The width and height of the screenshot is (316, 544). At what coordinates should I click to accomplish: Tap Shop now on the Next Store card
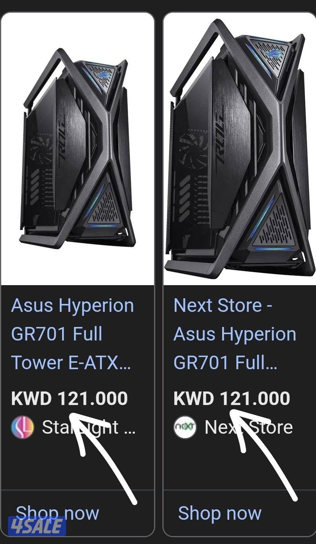220,513
